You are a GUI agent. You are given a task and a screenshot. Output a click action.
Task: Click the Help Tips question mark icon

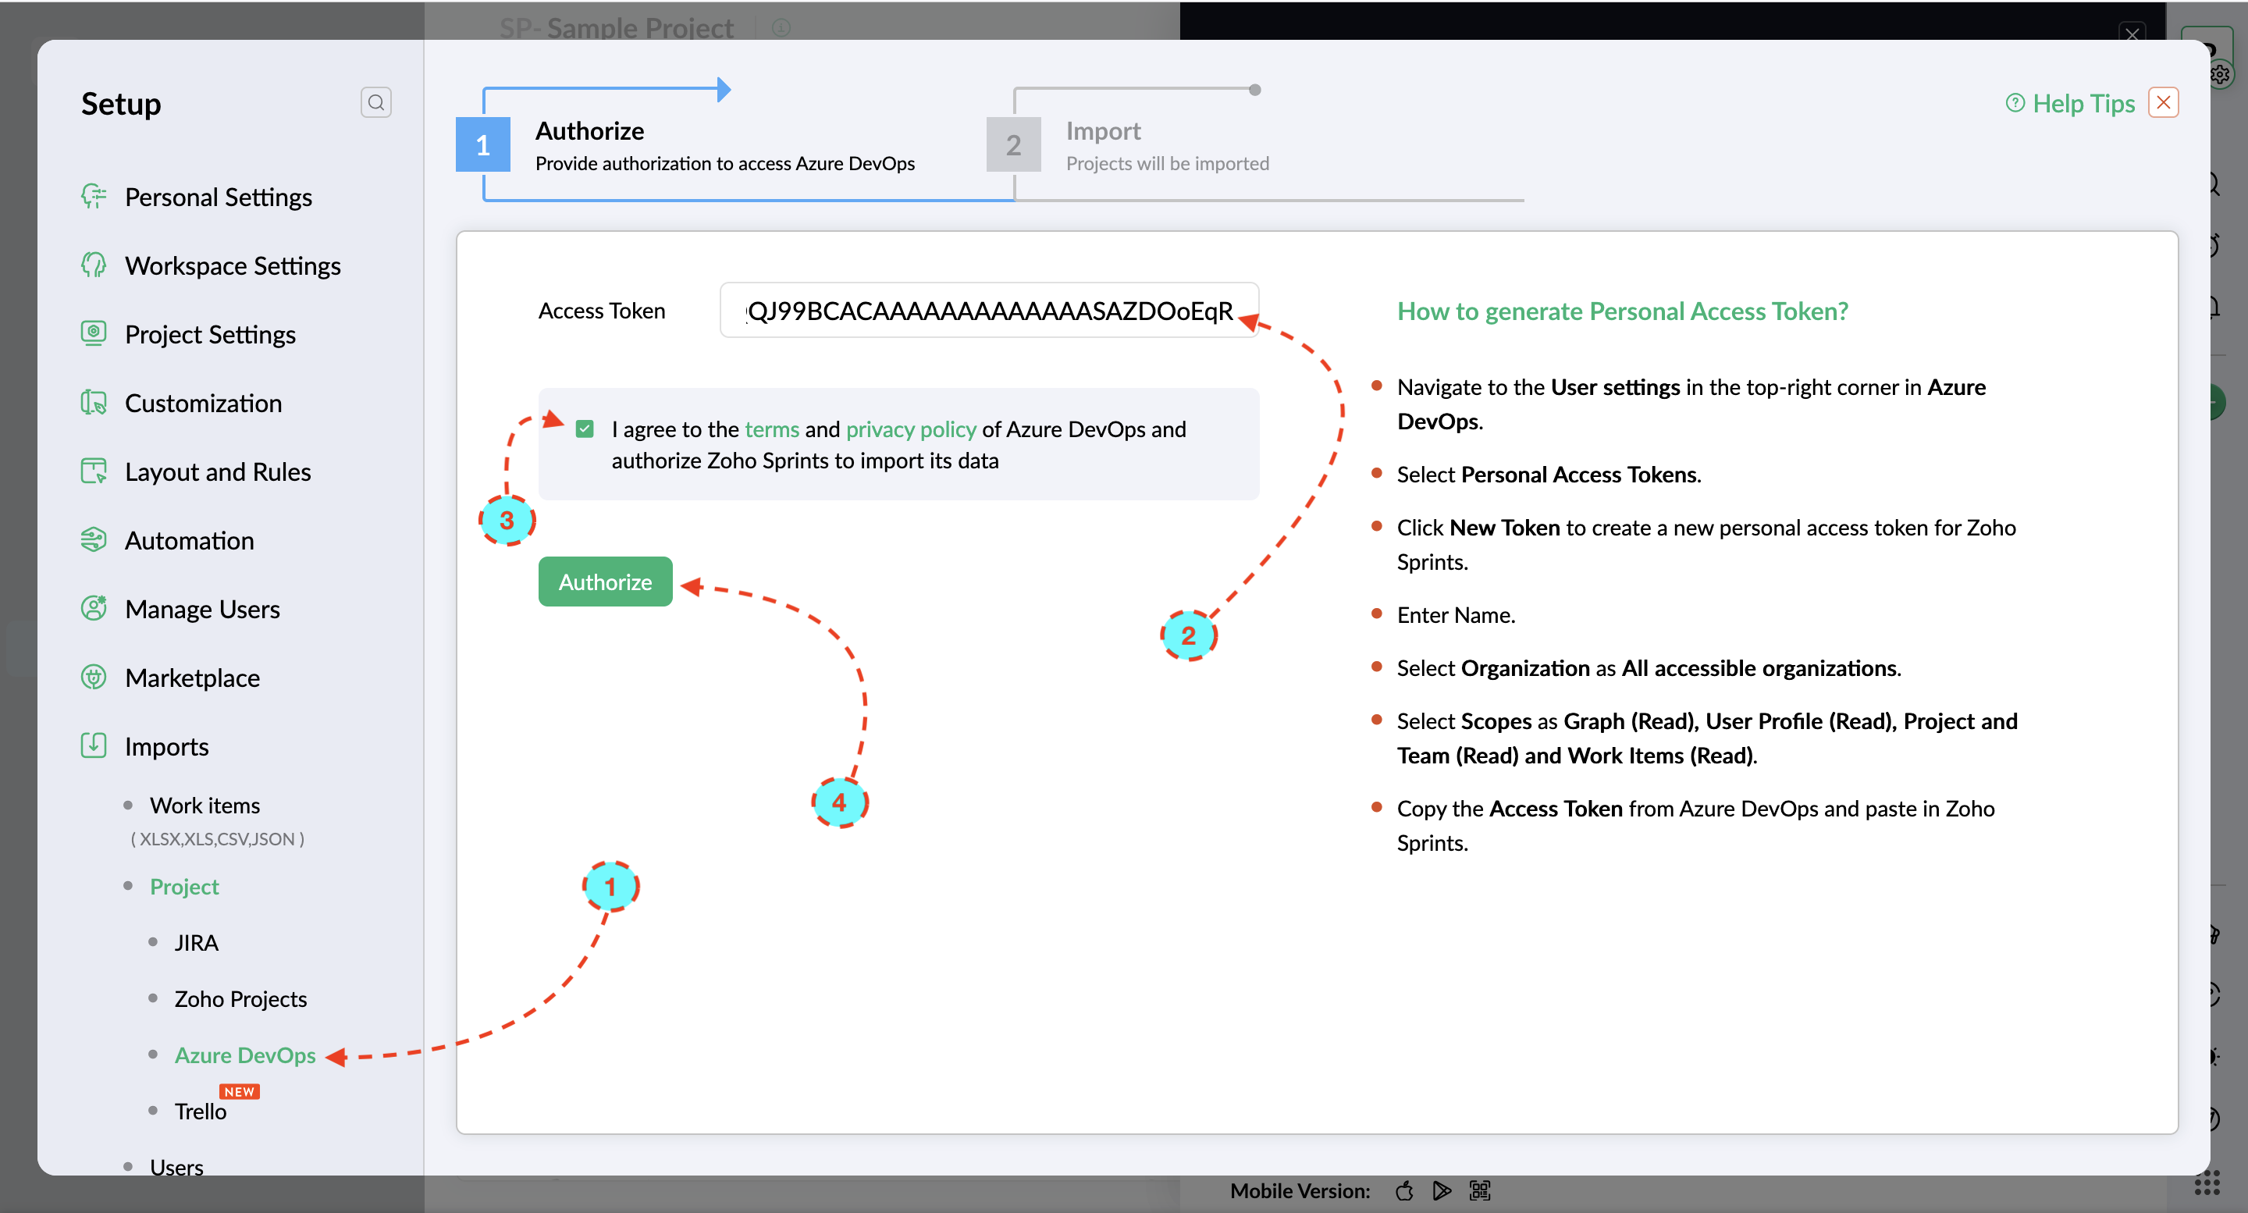pyautogui.click(x=2015, y=103)
